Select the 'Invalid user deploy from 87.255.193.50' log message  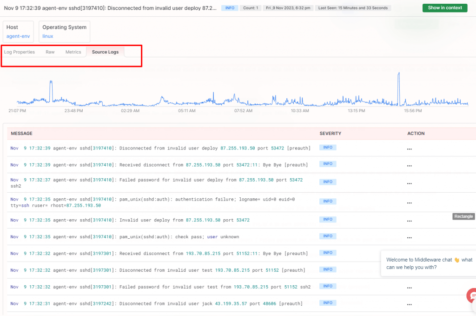pos(130,220)
